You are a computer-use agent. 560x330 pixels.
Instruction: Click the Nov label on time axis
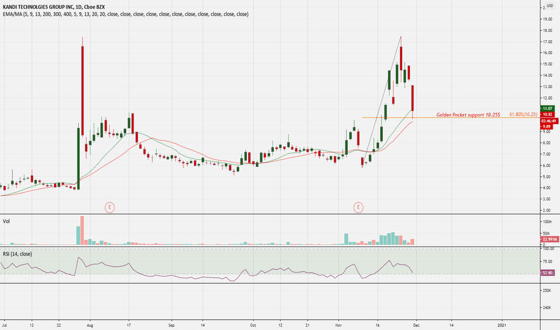click(x=339, y=325)
